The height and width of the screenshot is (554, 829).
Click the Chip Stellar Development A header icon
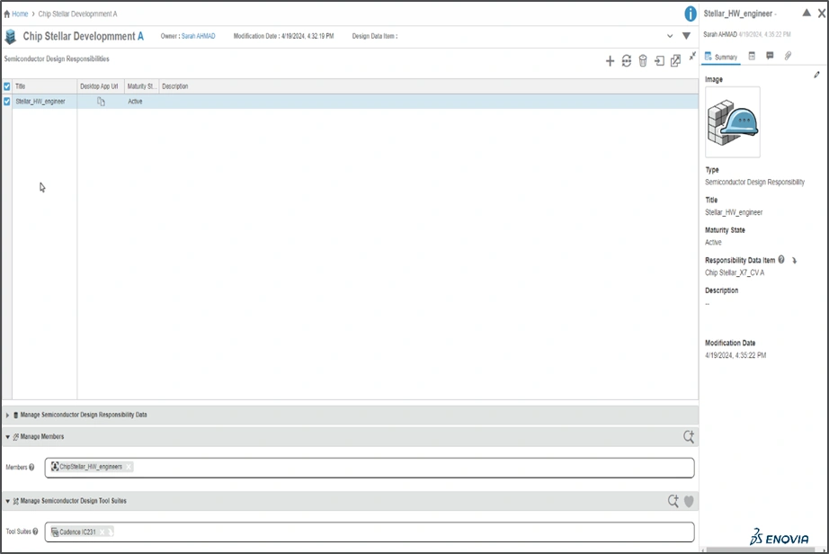(10, 37)
